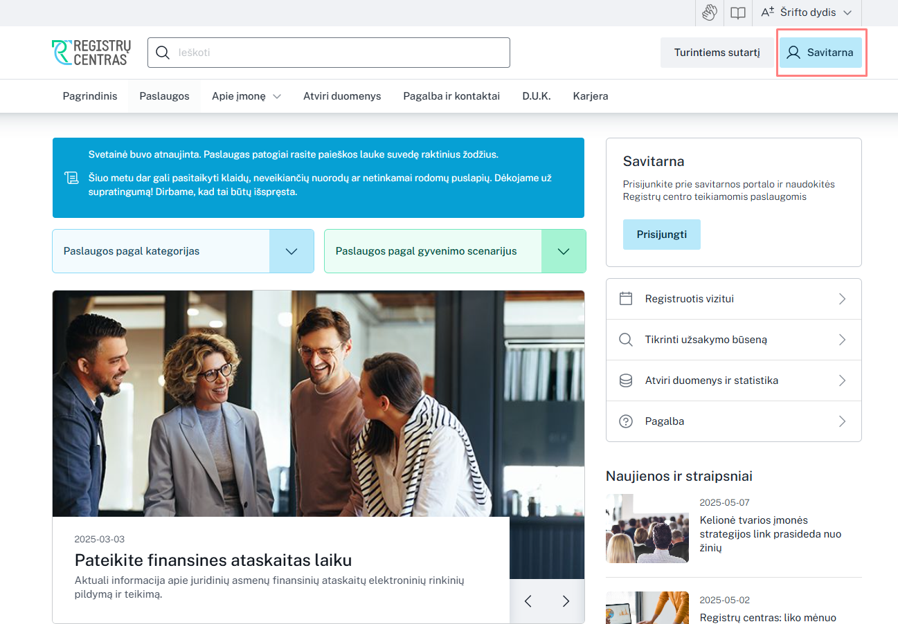The image size is (898, 624).
Task: Open the sign language icon in top bar
Action: (709, 12)
